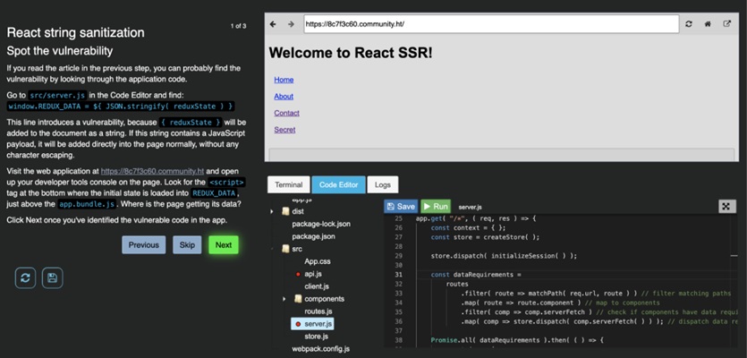747x358 pixels.
Task: Expand the components folder arrow
Action: tap(284, 299)
